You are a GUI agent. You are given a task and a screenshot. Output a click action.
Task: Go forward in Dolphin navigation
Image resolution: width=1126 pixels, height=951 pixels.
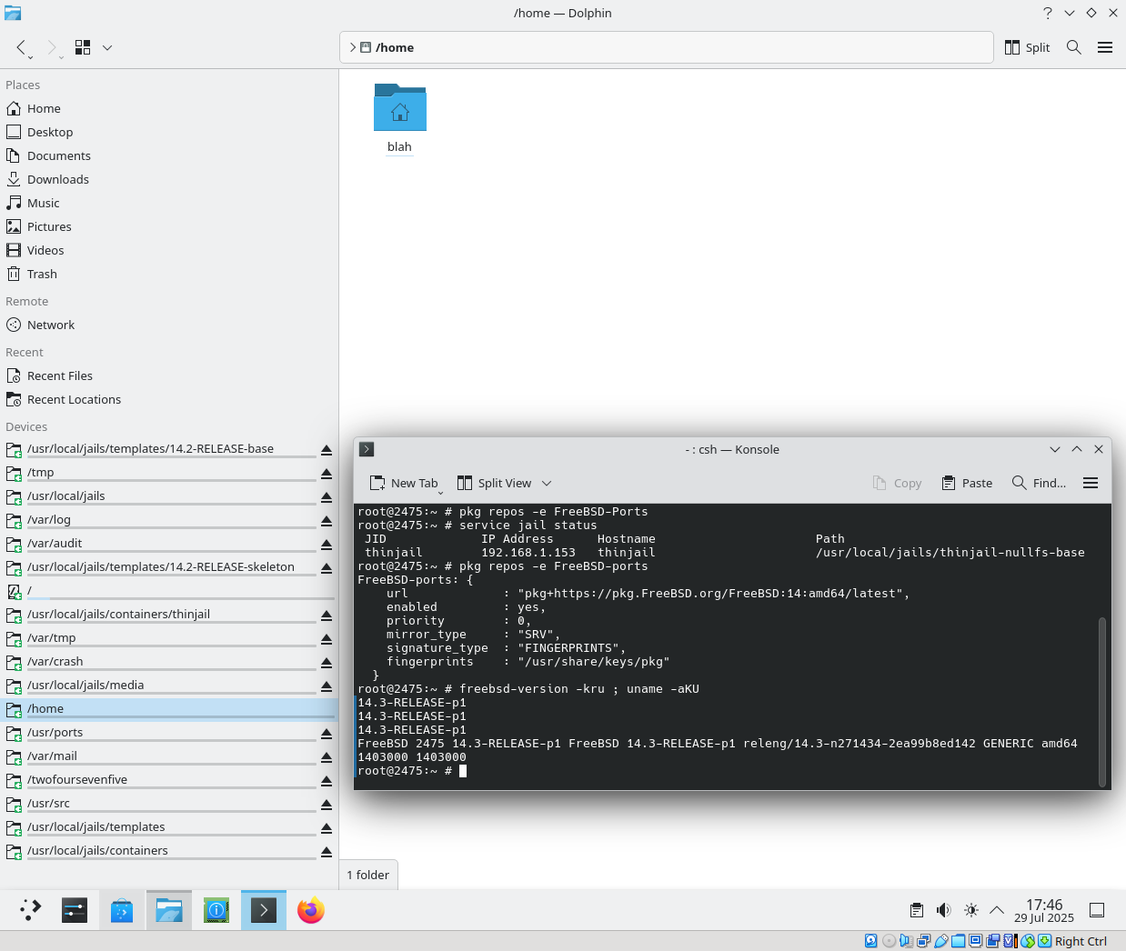[x=52, y=47]
